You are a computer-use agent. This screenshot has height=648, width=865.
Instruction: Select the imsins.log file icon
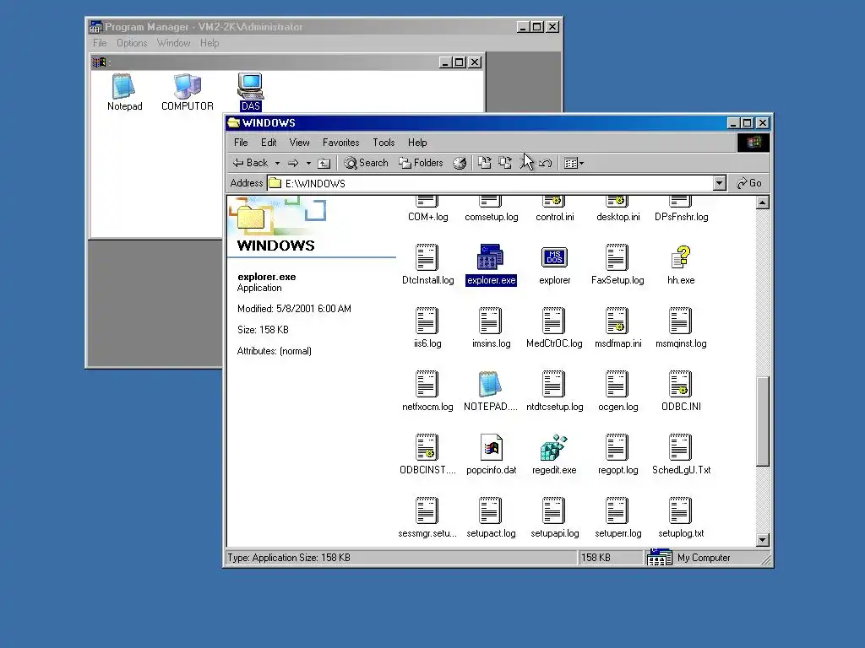(490, 321)
